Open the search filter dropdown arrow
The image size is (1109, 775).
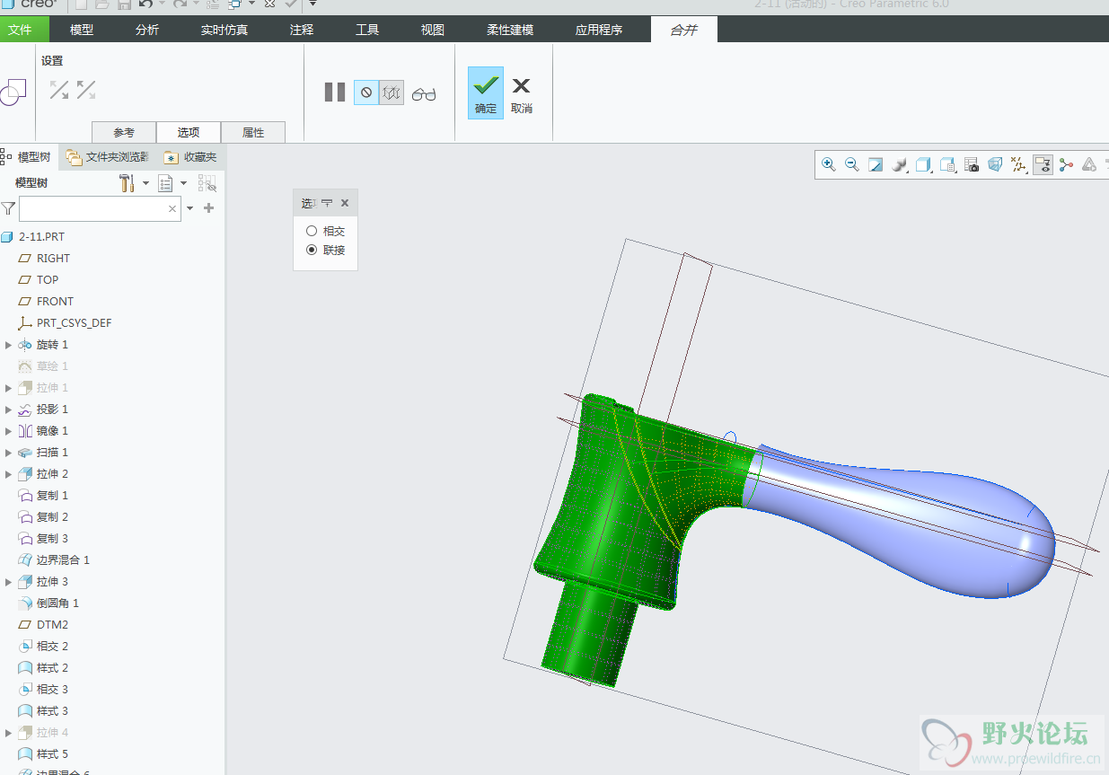[190, 208]
